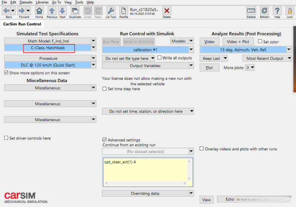Open DLC @ 120 km/h dataset dropdown arrow

click(93, 65)
